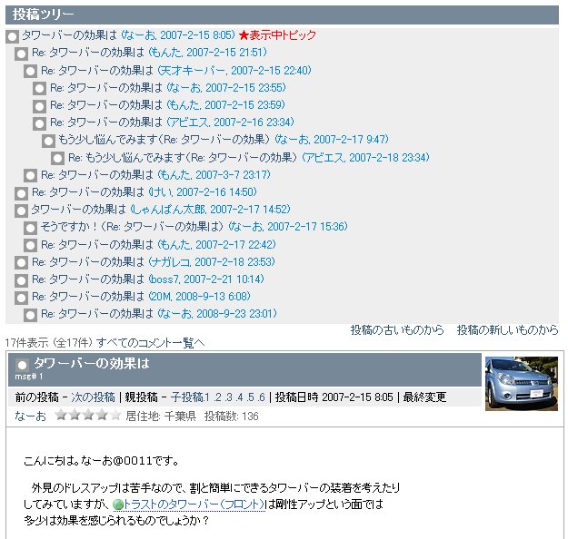
Task: Click the post icon next to the boss7 reply
Action: [x=21, y=280]
